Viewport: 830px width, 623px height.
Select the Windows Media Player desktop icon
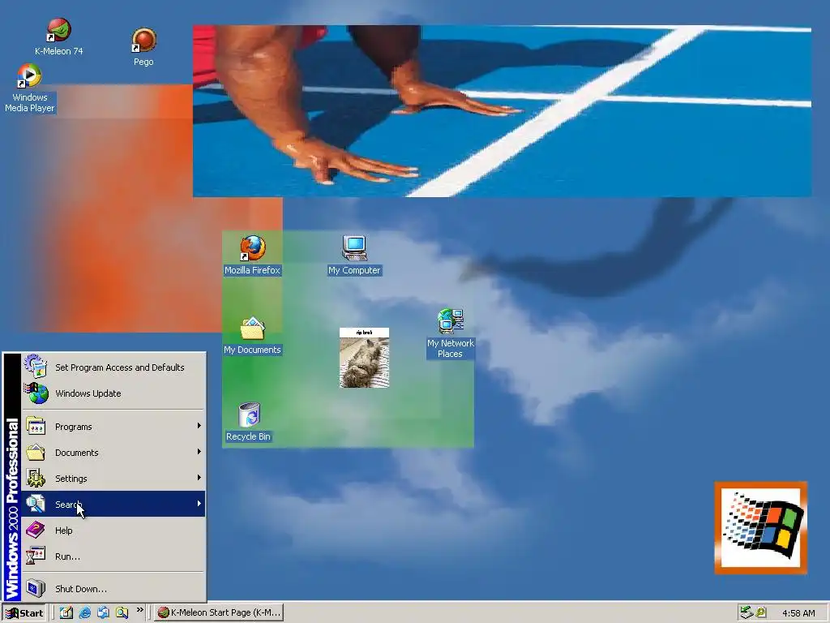tap(30, 88)
